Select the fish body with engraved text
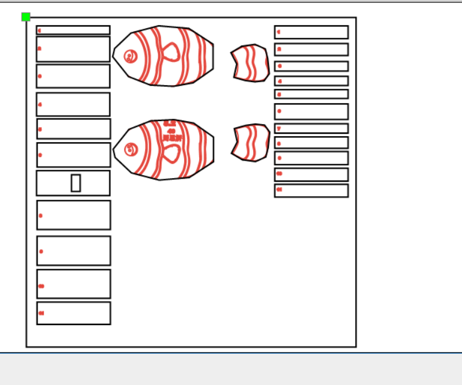This screenshot has height=385, width=462. [x=164, y=150]
